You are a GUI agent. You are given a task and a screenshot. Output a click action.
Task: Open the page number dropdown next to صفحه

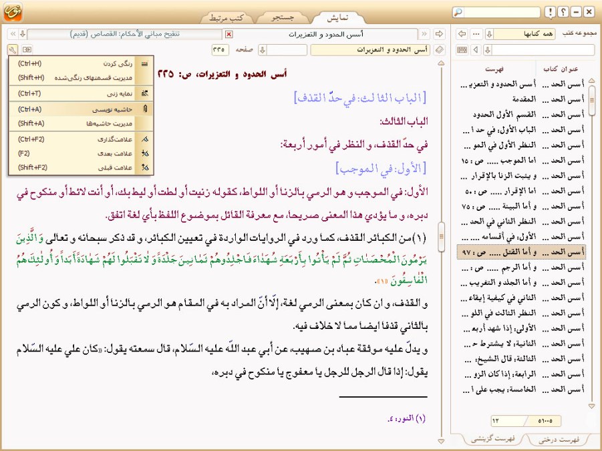[x=263, y=49]
